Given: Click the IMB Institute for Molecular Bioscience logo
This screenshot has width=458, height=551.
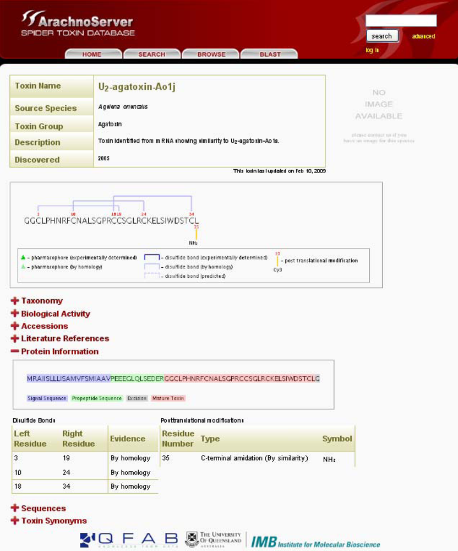Looking at the screenshot, I should (x=315, y=542).
